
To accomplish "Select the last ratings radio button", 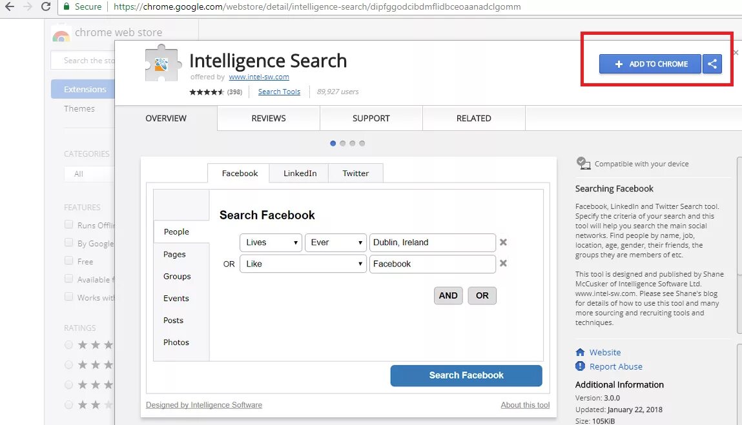I will 68,404.
